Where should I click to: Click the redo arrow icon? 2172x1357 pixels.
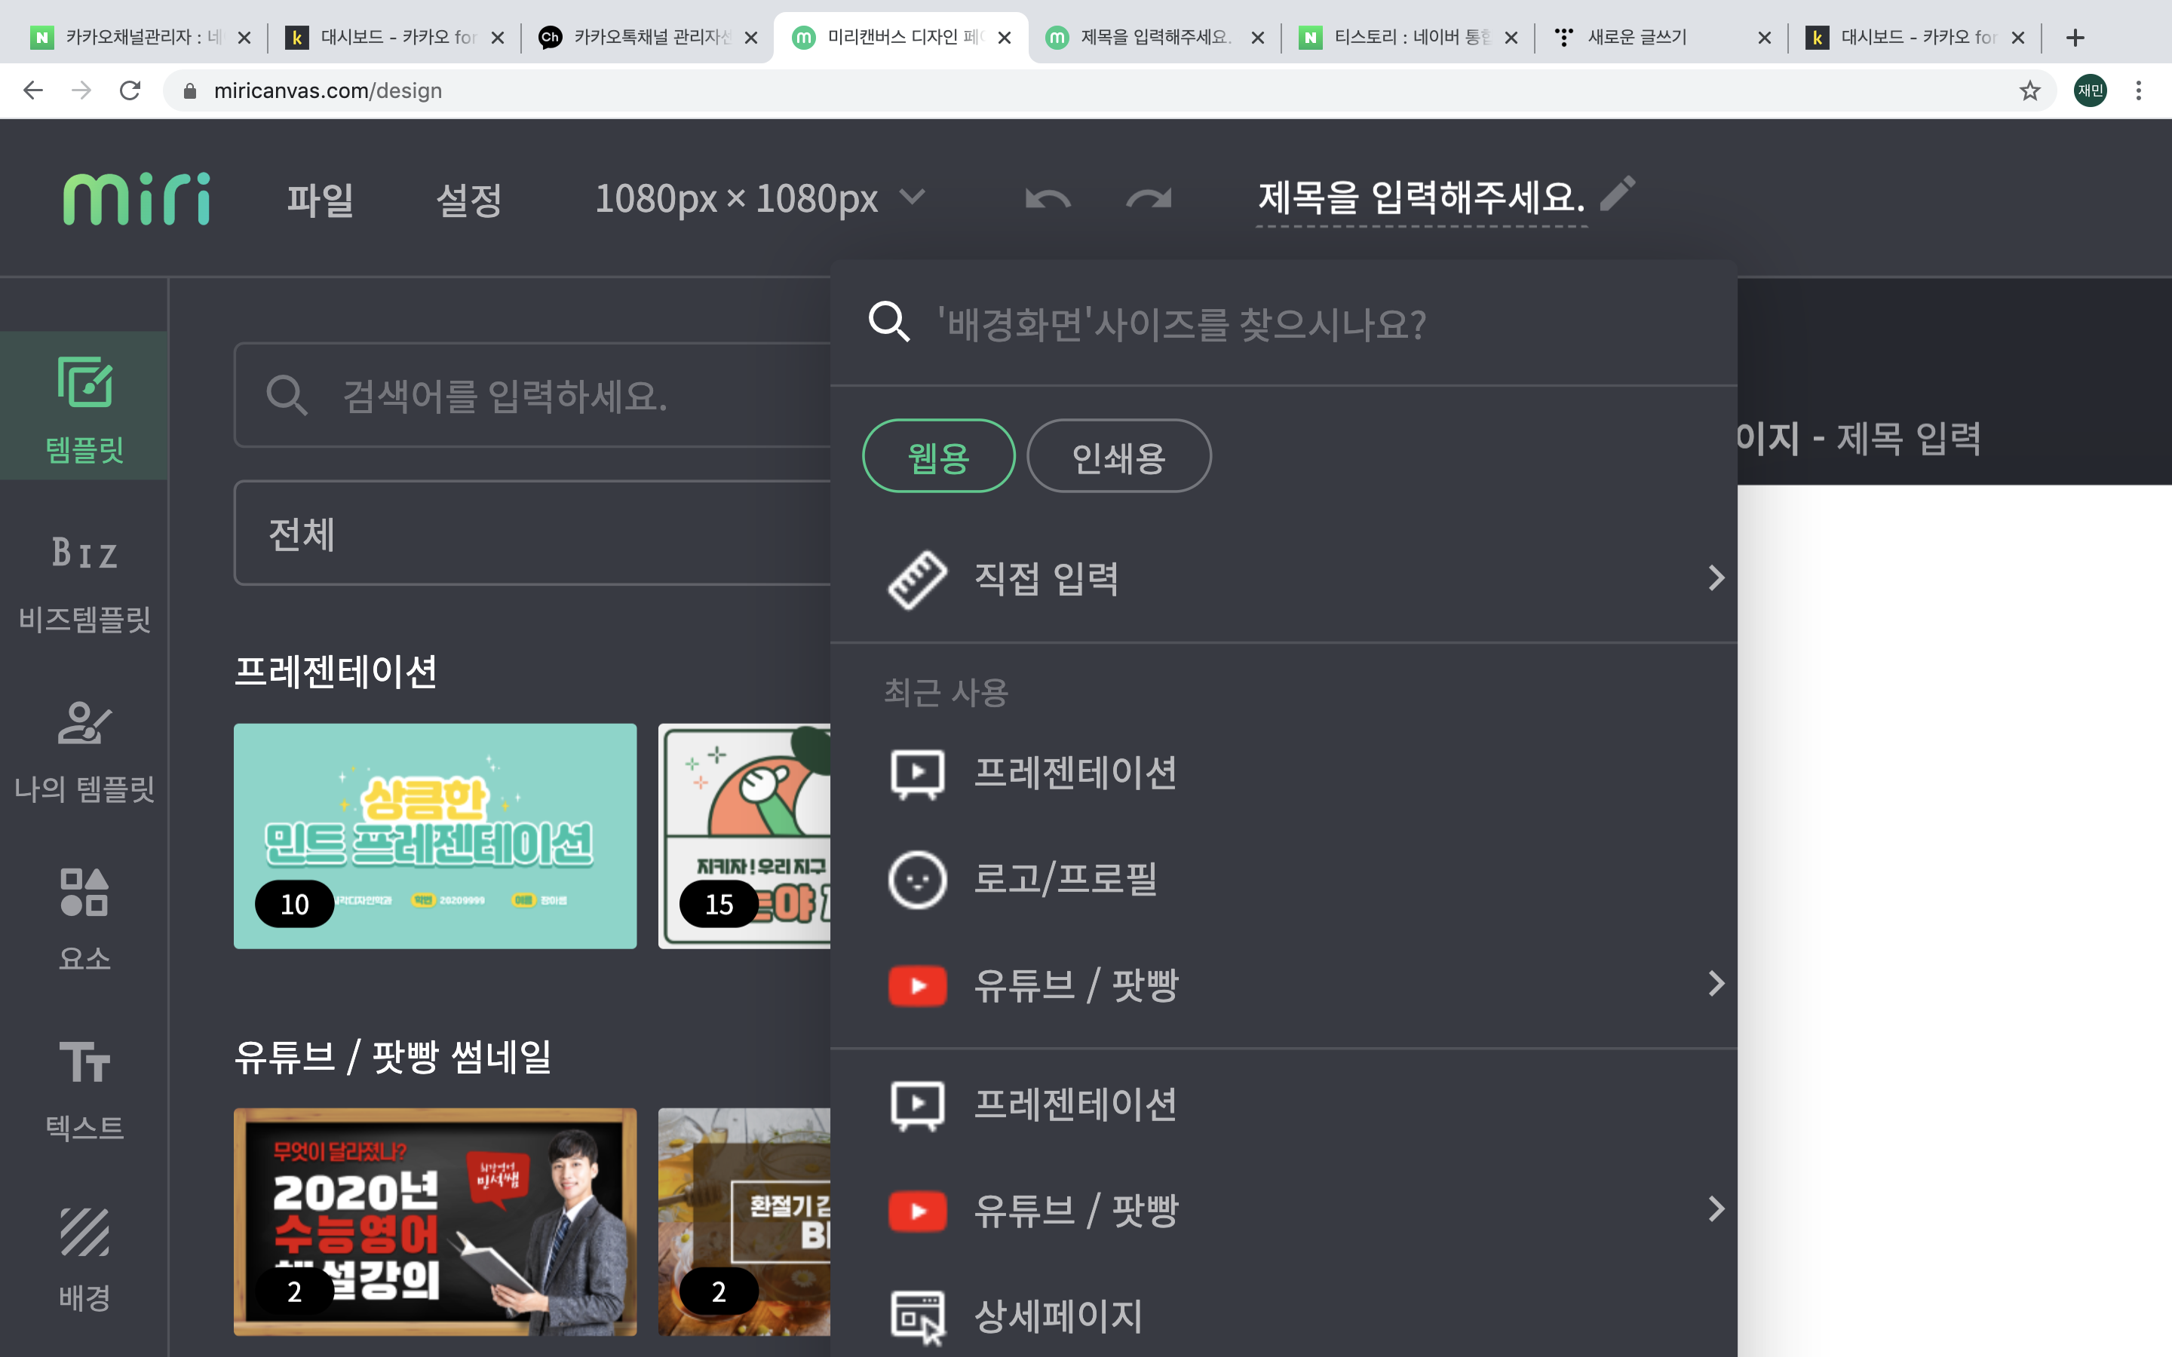click(1148, 198)
